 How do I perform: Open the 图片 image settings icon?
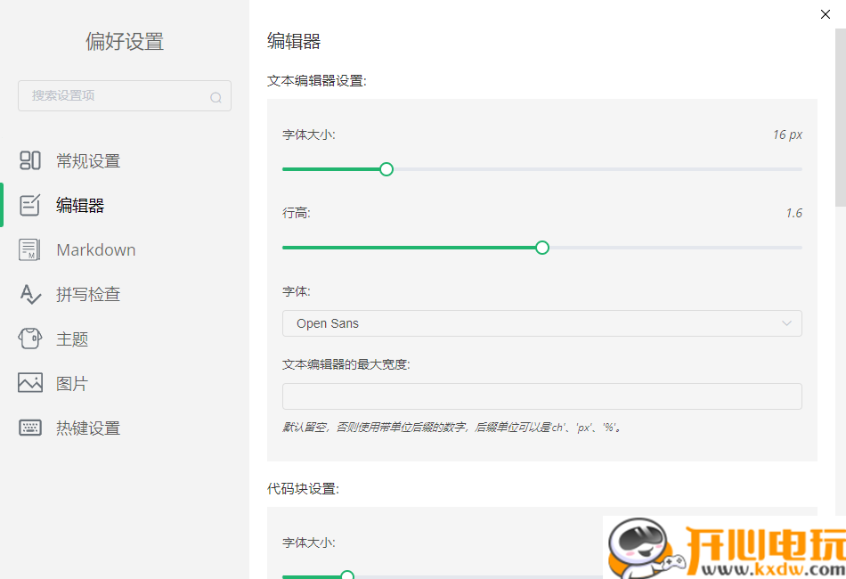coord(30,383)
